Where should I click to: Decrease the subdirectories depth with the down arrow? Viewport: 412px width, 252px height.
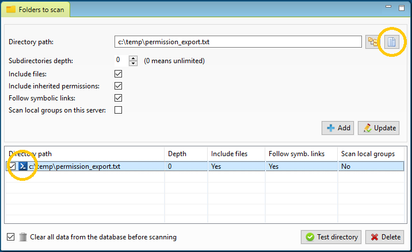coord(133,63)
